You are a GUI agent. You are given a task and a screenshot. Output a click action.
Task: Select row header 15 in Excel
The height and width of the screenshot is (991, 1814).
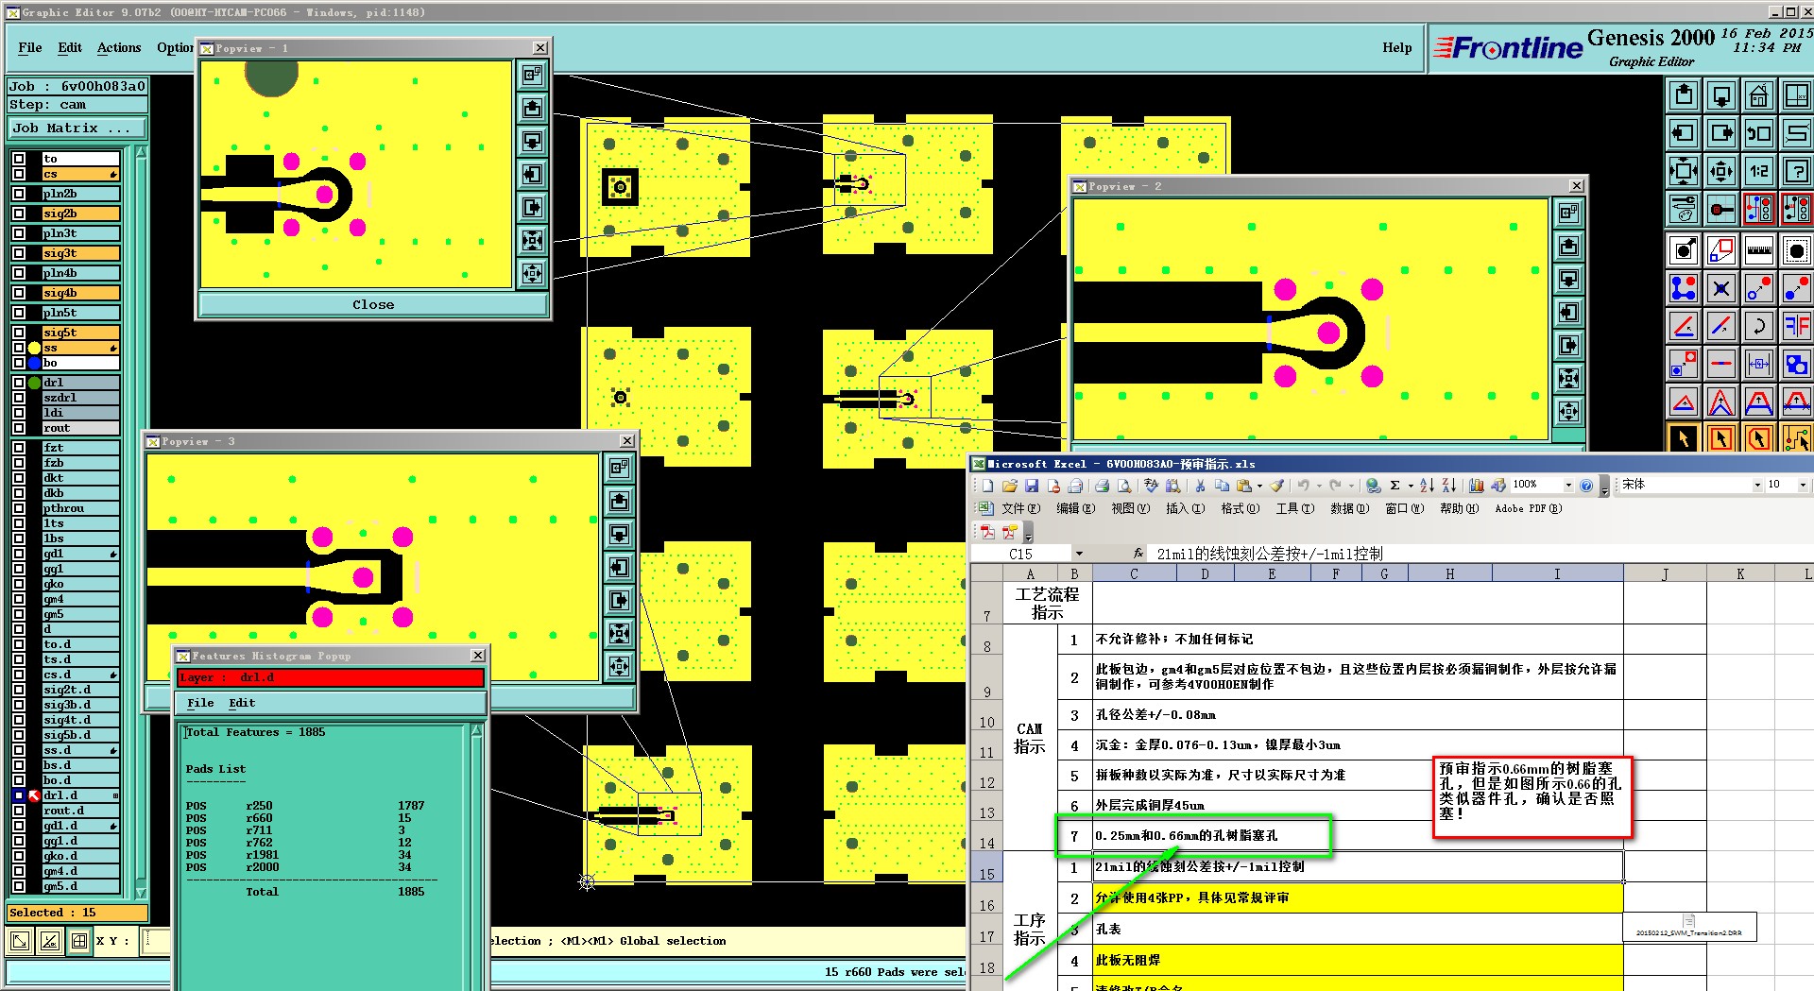[986, 866]
